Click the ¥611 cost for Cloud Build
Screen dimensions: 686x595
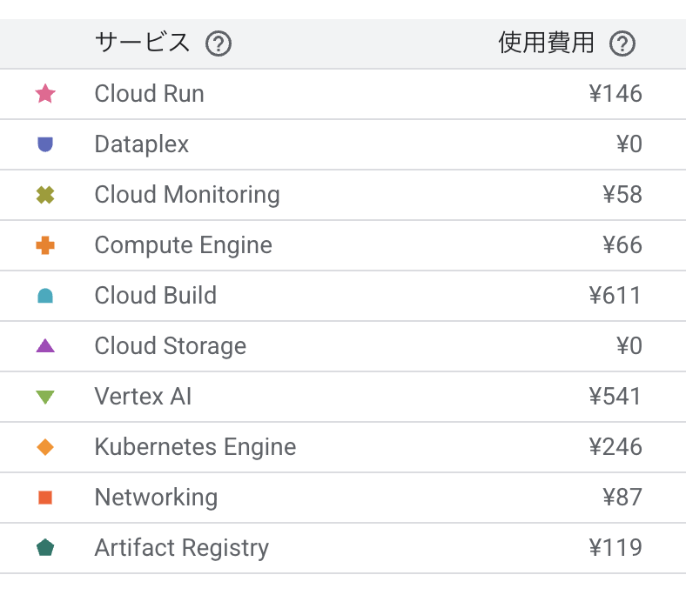[615, 296]
